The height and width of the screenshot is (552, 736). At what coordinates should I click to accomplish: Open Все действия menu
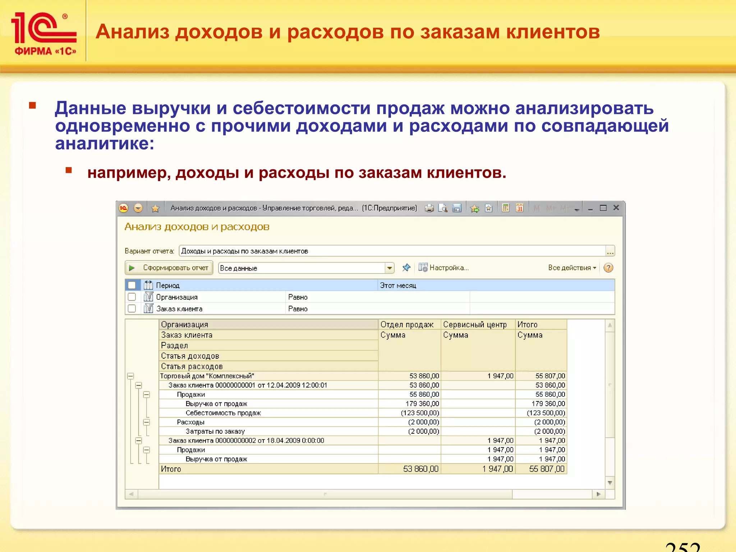[572, 268]
